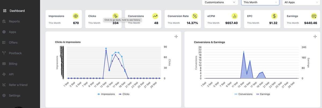Toggle Clicks series in chart legend
Image resolution: width=322 pixels, height=108 pixels.
coord(124,94)
